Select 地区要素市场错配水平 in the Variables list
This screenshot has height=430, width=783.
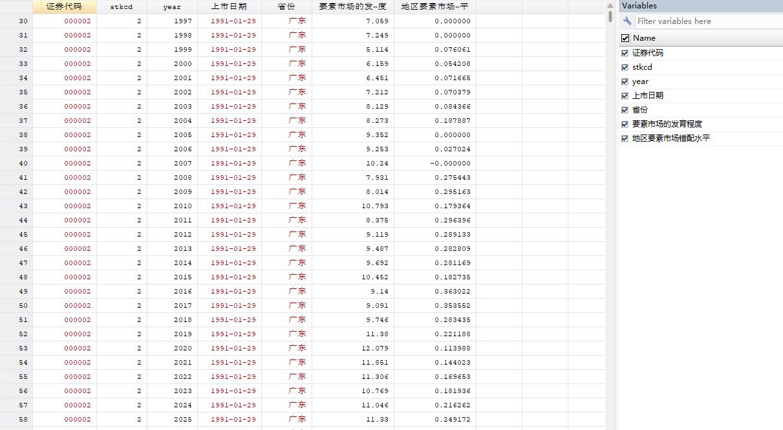coord(671,138)
